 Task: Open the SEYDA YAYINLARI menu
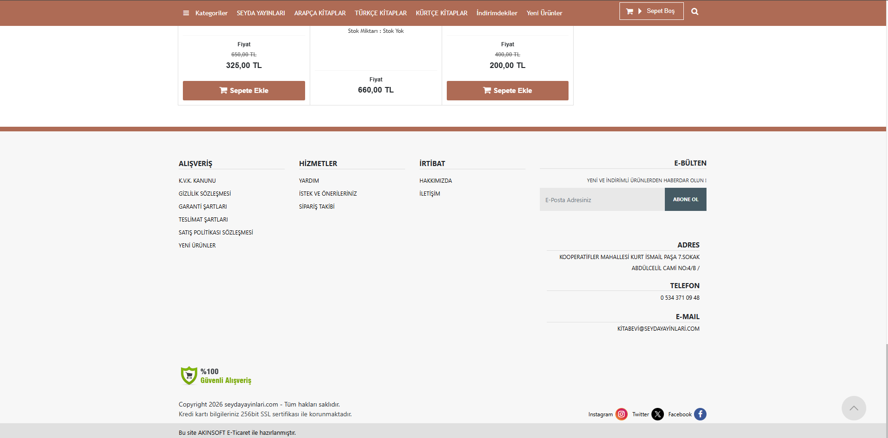[261, 13]
